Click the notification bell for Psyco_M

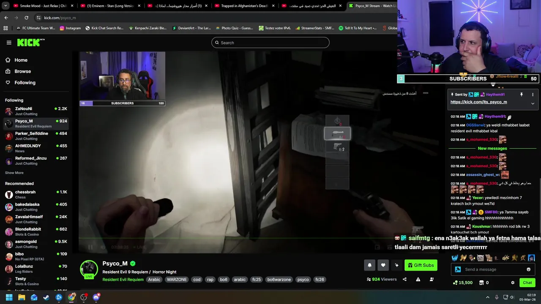(x=369, y=265)
